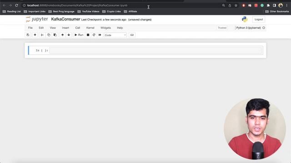Click the localhost URL address bar

pyautogui.click(x=77, y=5)
